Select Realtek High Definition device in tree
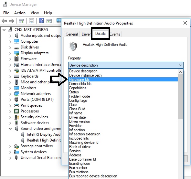 [44, 140]
